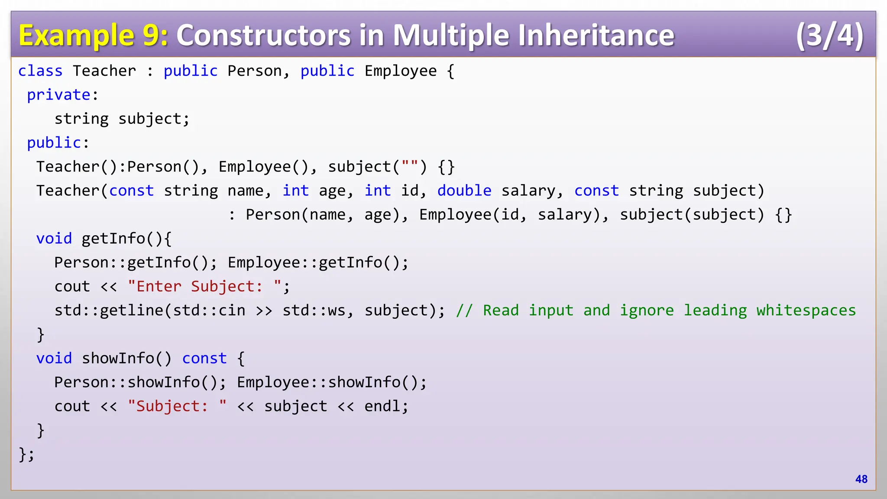This screenshot has height=499, width=887.
Task: Click the 'public:' access specifier line
Action: [58, 143]
